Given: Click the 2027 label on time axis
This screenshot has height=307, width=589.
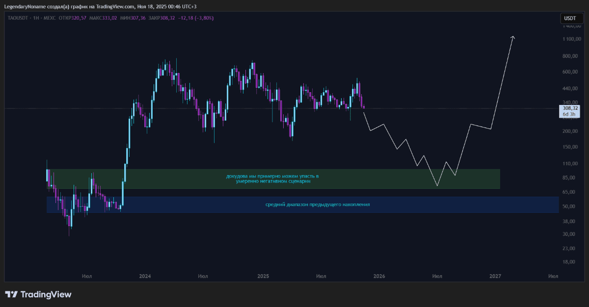Looking at the screenshot, I should [495, 276].
